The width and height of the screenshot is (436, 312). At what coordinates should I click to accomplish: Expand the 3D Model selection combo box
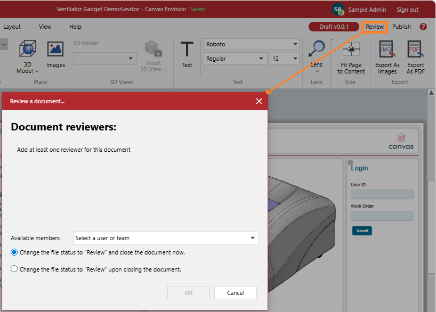[105, 59]
